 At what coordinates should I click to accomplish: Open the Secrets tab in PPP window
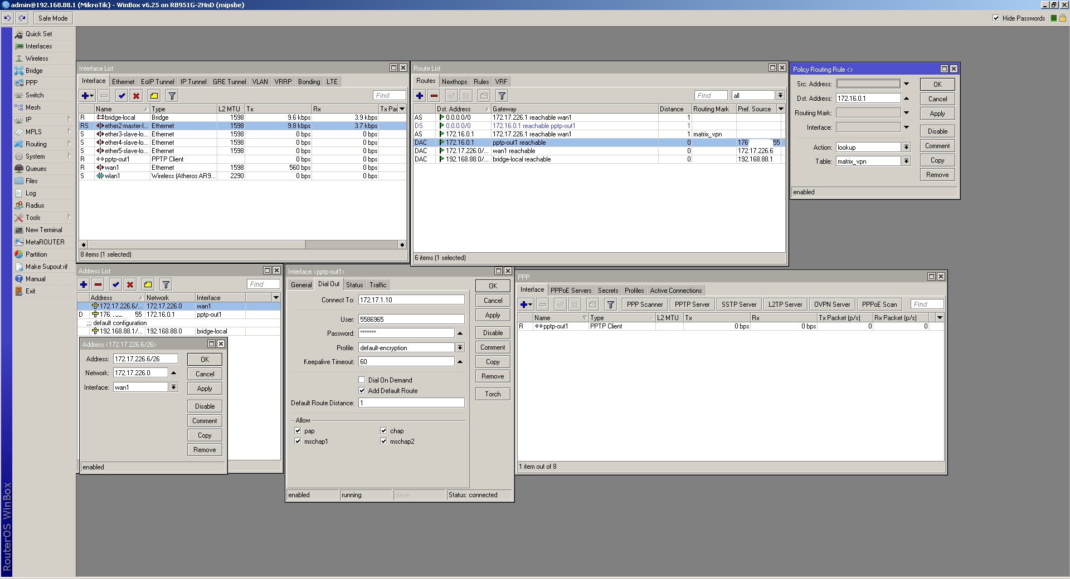[608, 291]
